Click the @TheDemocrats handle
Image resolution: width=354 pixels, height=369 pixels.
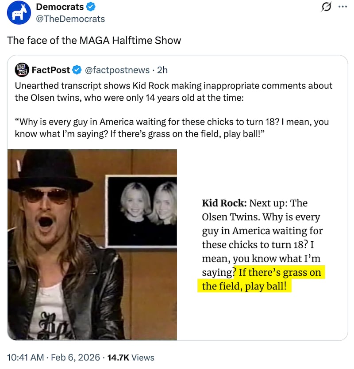pyautogui.click(x=70, y=19)
